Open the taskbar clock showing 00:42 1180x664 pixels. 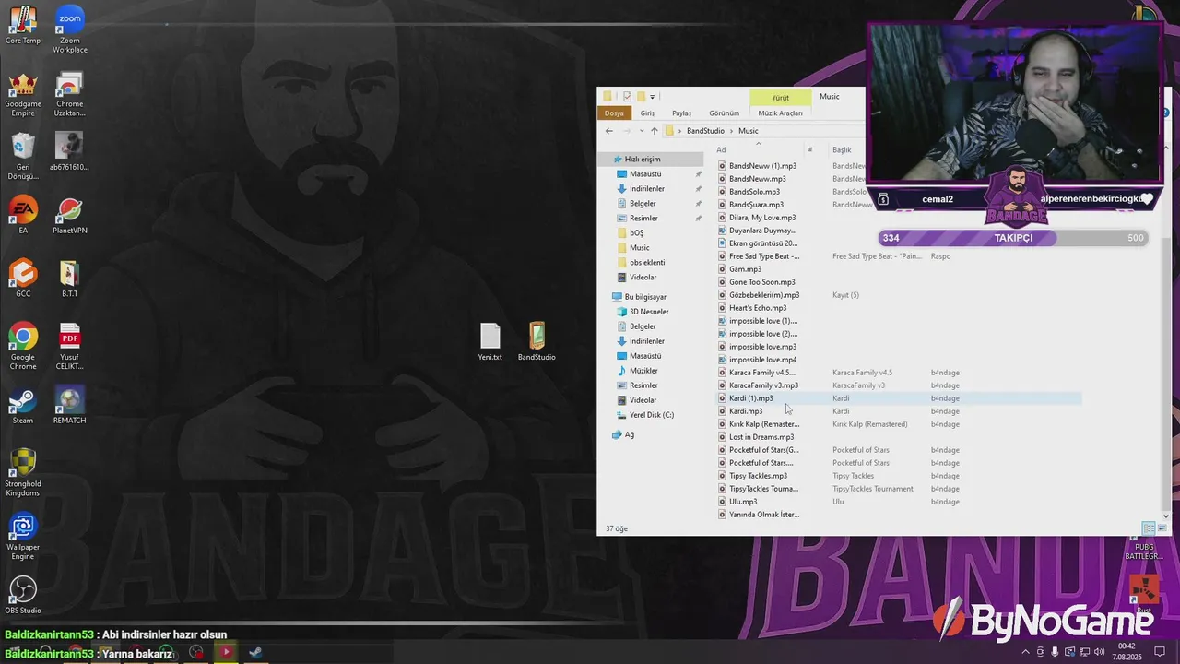click(1127, 652)
